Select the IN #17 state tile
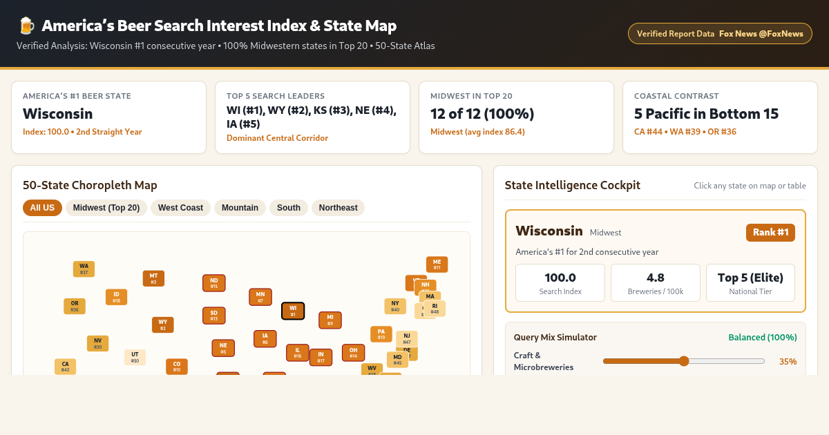Screen dimensions: 829x435 pyautogui.click(x=321, y=357)
